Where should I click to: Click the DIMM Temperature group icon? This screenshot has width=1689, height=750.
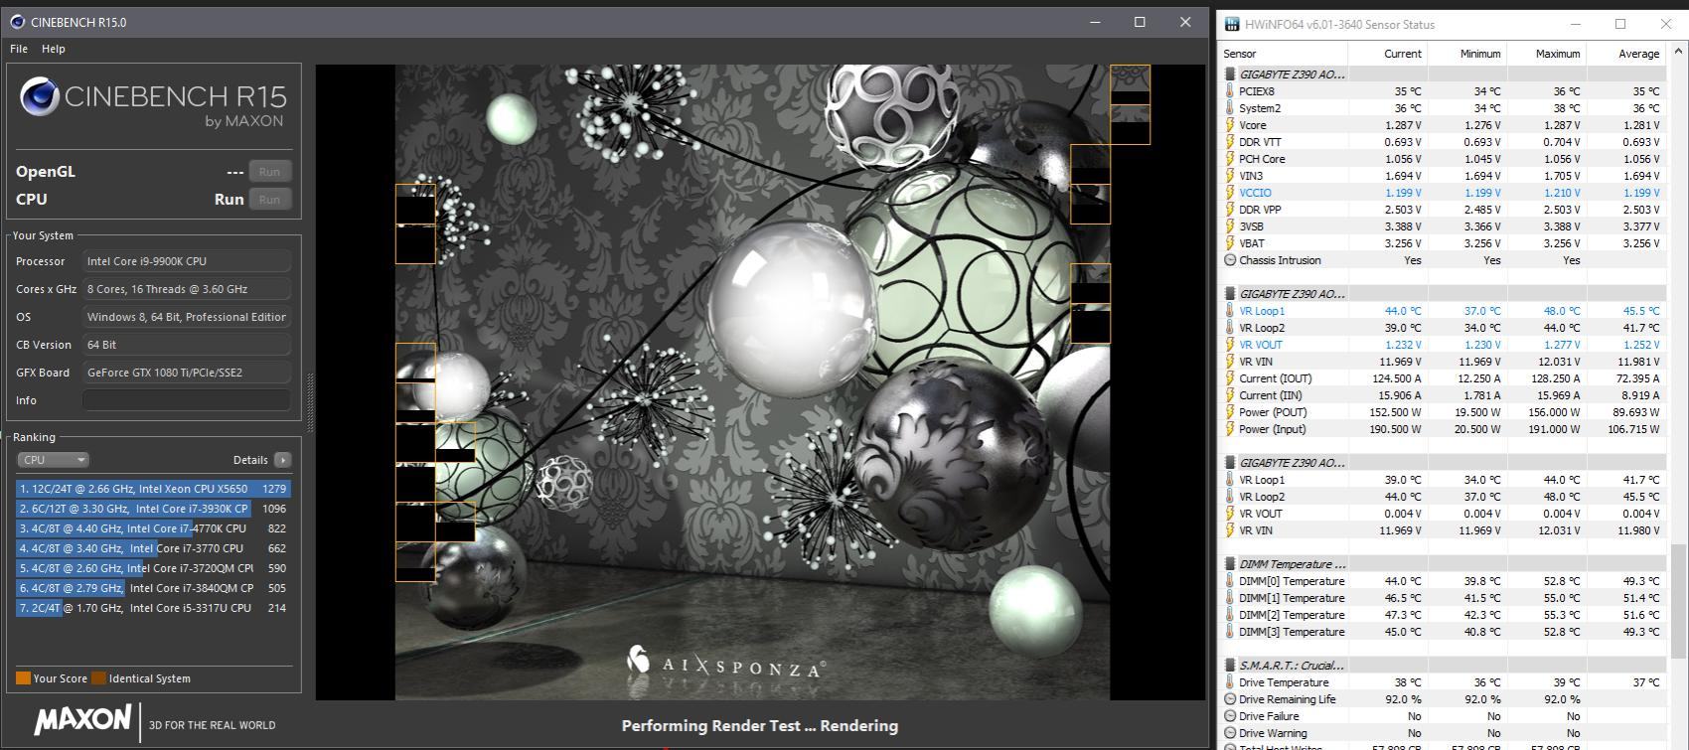pos(1230,564)
